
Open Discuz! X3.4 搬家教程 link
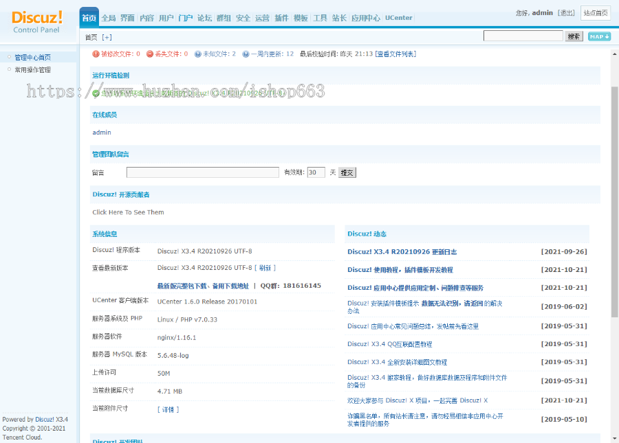point(427,381)
